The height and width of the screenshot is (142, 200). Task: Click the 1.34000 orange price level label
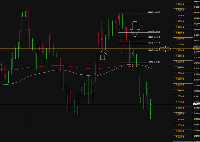click(180, 119)
